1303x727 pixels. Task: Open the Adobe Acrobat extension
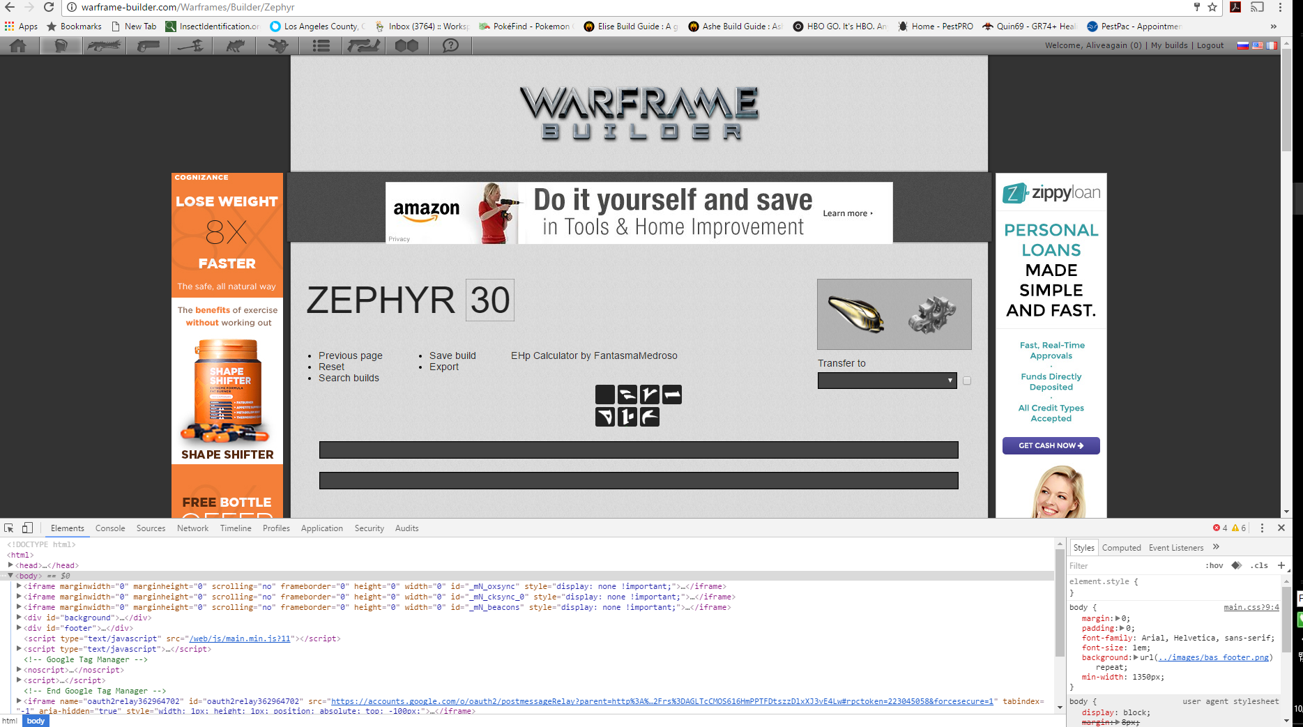[1235, 7]
